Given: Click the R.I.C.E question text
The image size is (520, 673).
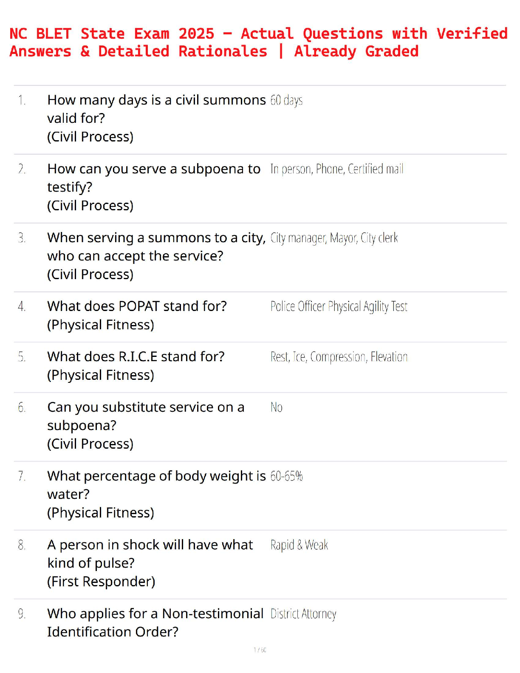Looking at the screenshot, I should (x=136, y=356).
